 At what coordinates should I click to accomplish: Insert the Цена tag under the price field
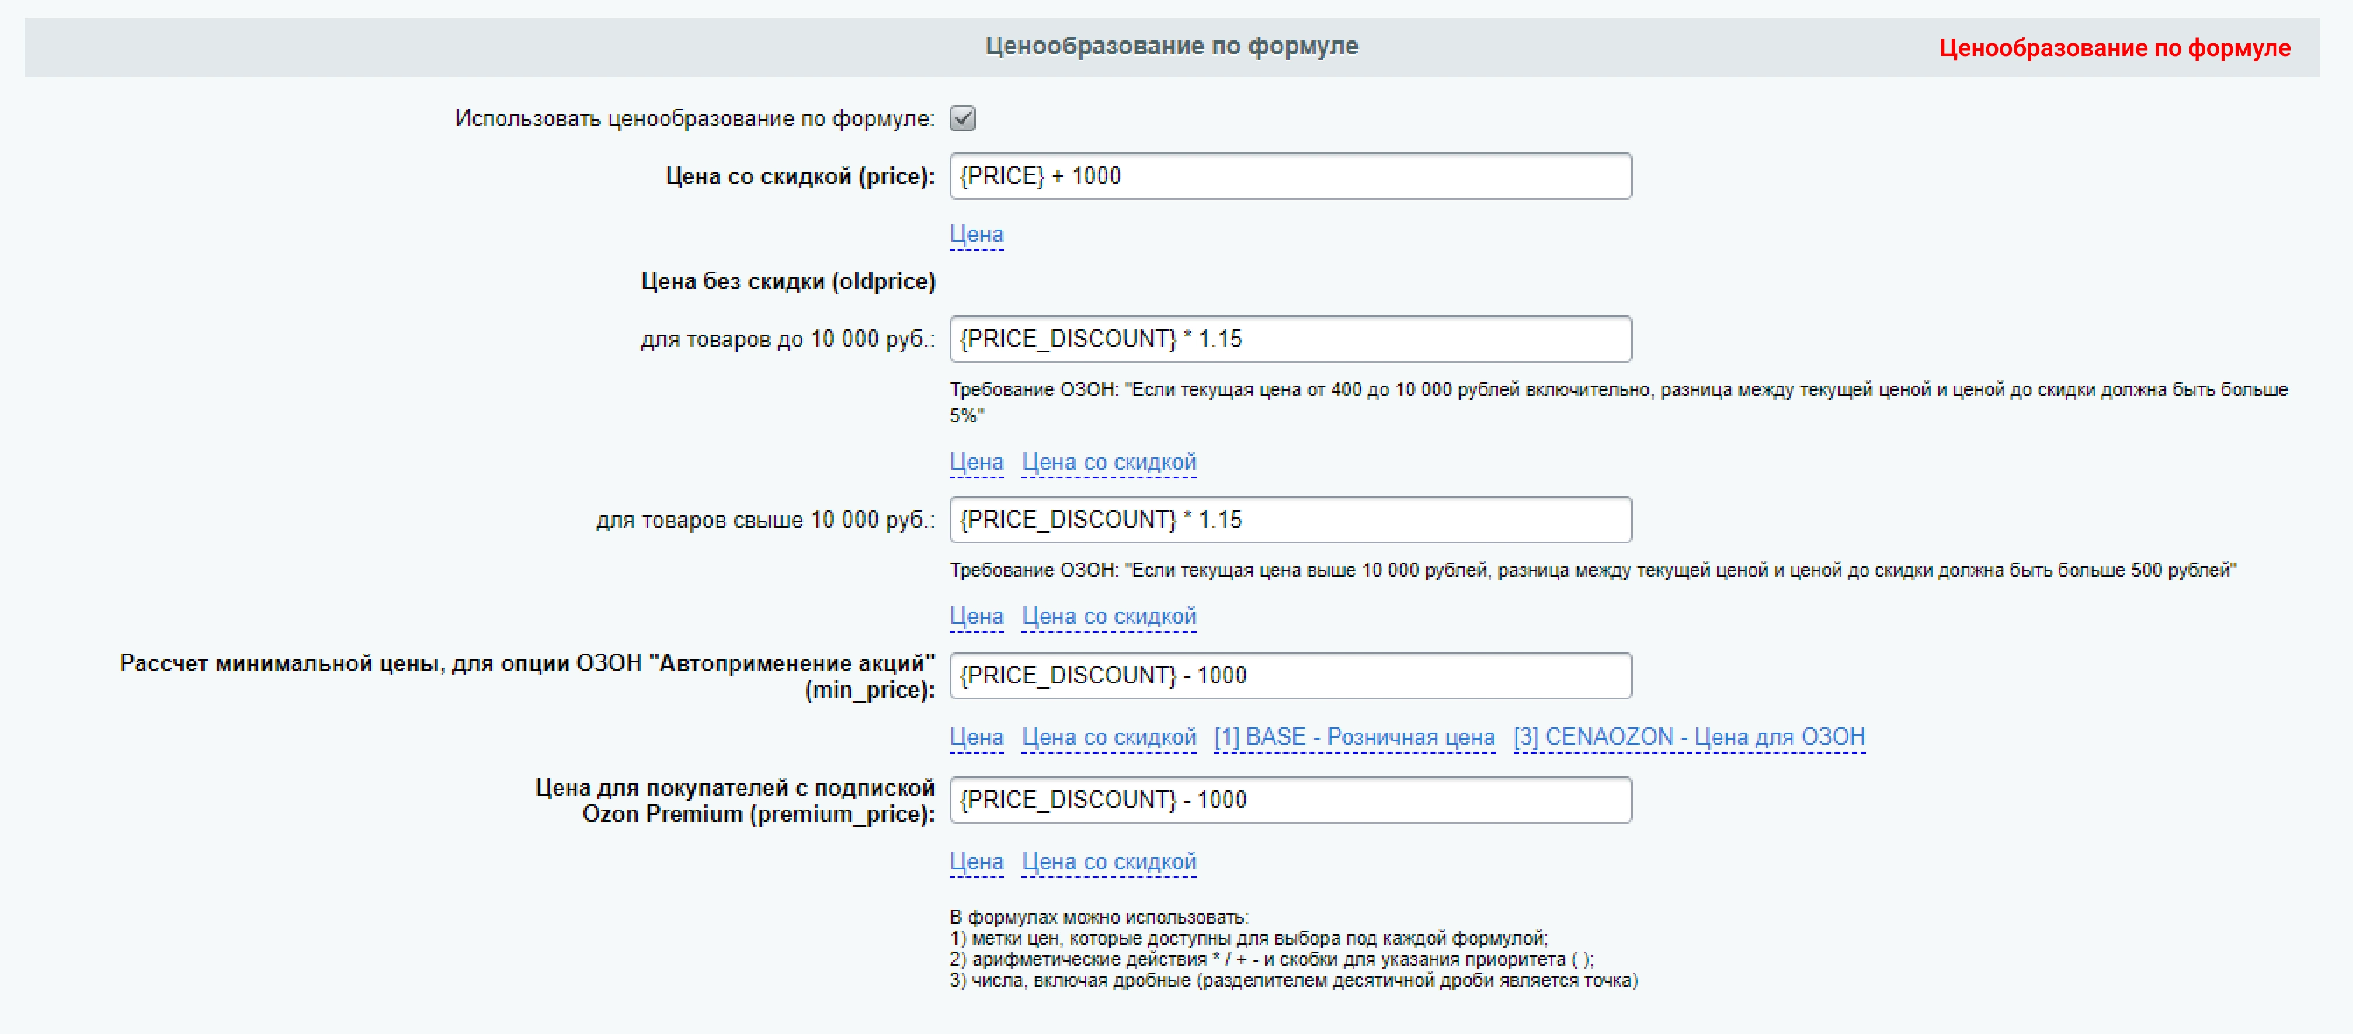[976, 235]
